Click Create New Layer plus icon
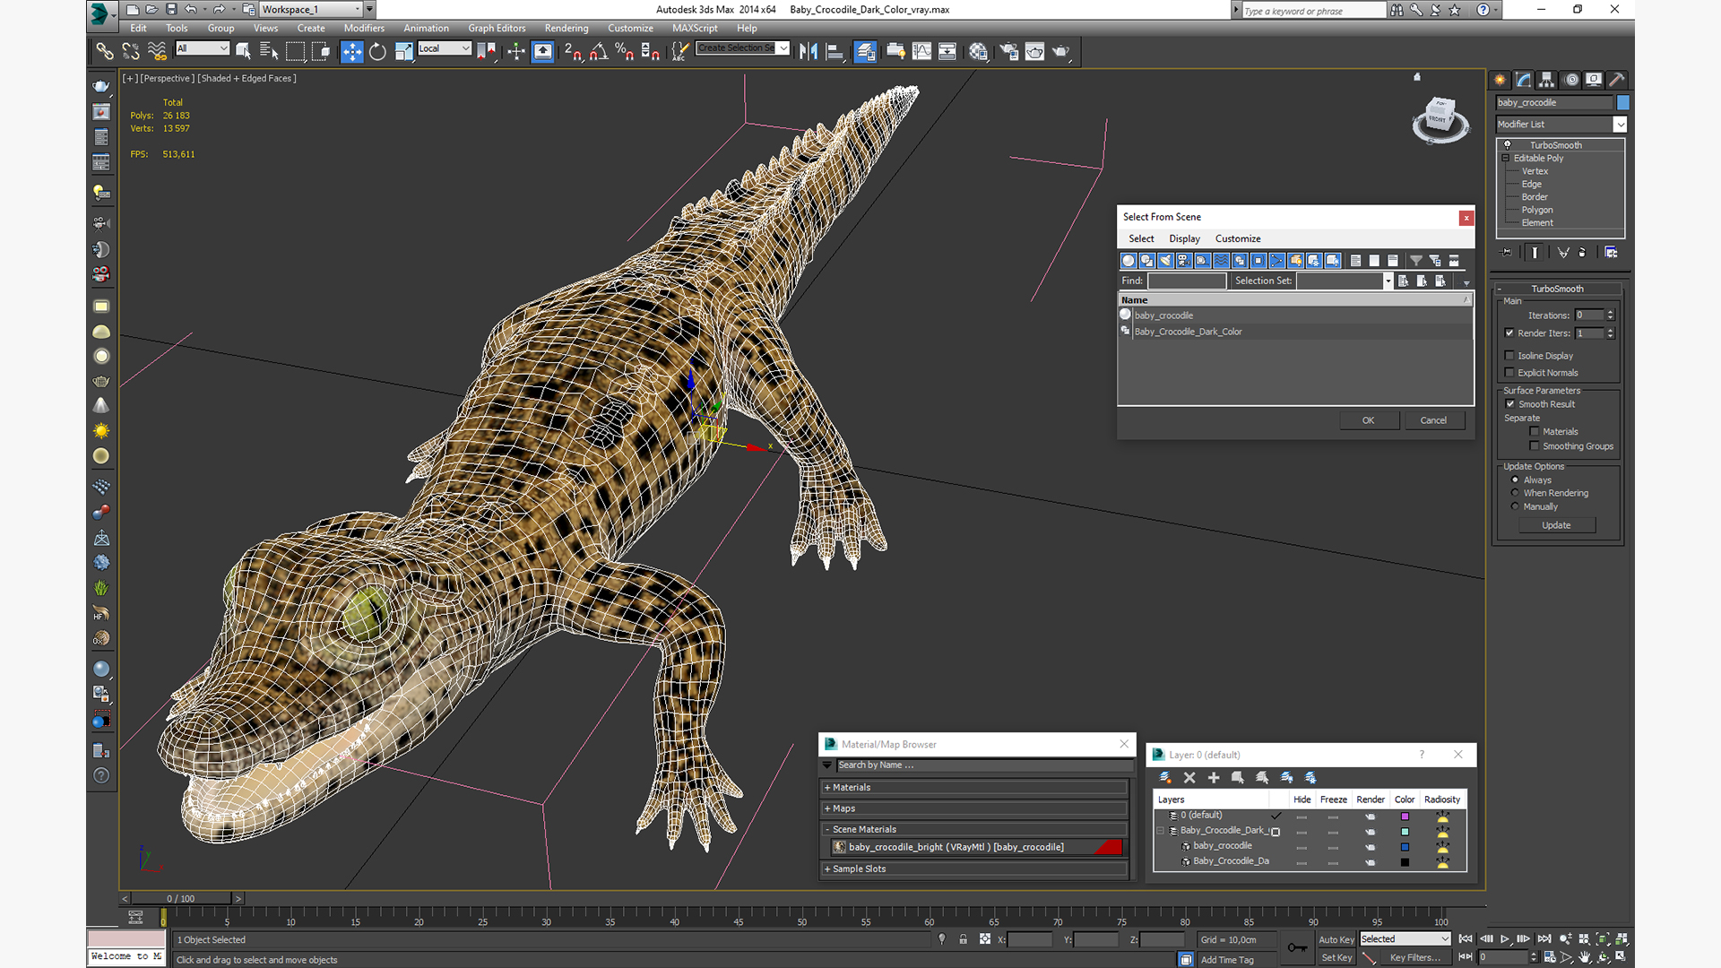 (1214, 778)
